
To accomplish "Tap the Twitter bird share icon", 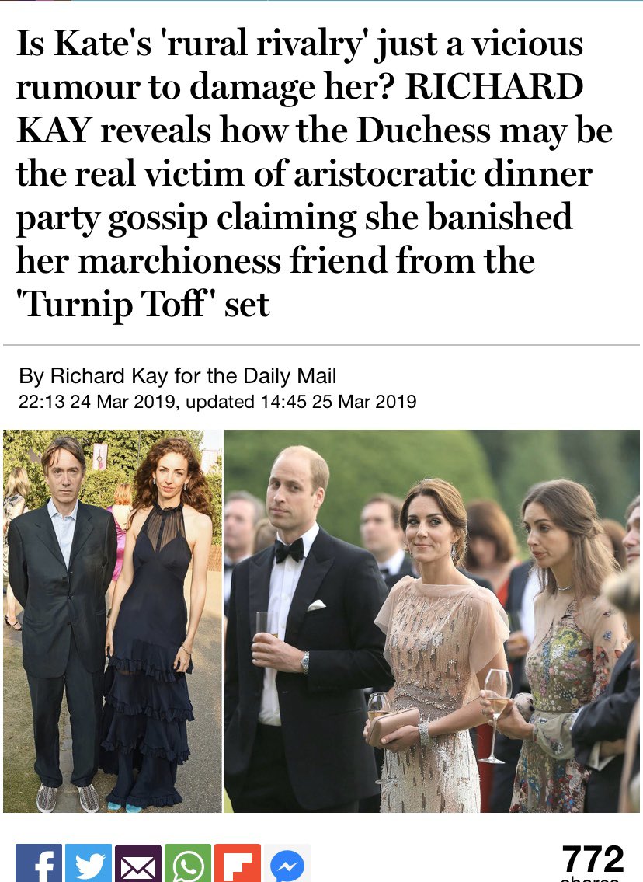I will [89, 863].
